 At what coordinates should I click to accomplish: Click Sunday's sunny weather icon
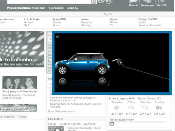pos(159,108)
